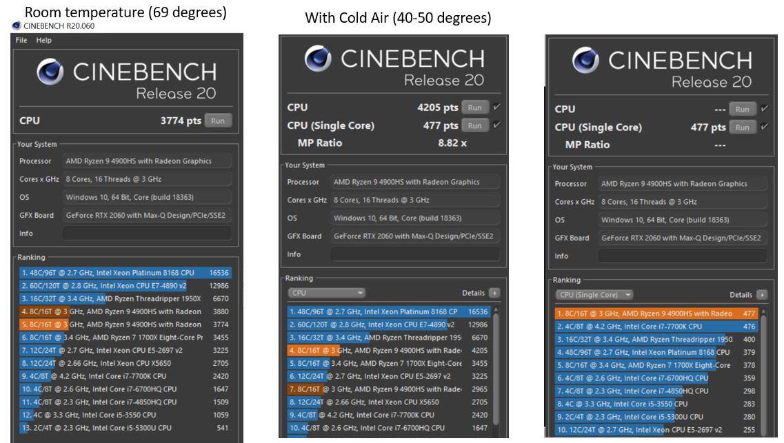Toggle the checkbox beside the --- CPU Run button
This screenshot has width=784, height=443.
point(763,110)
